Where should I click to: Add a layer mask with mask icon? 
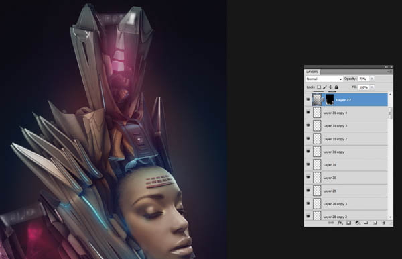(x=348, y=223)
